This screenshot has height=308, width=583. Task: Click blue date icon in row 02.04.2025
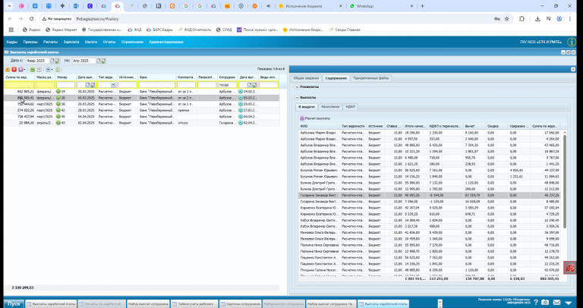coord(241,123)
